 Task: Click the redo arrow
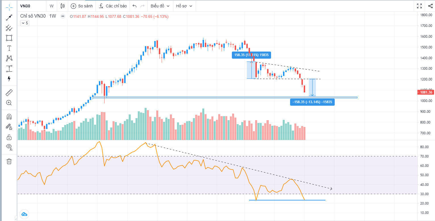(142, 6)
